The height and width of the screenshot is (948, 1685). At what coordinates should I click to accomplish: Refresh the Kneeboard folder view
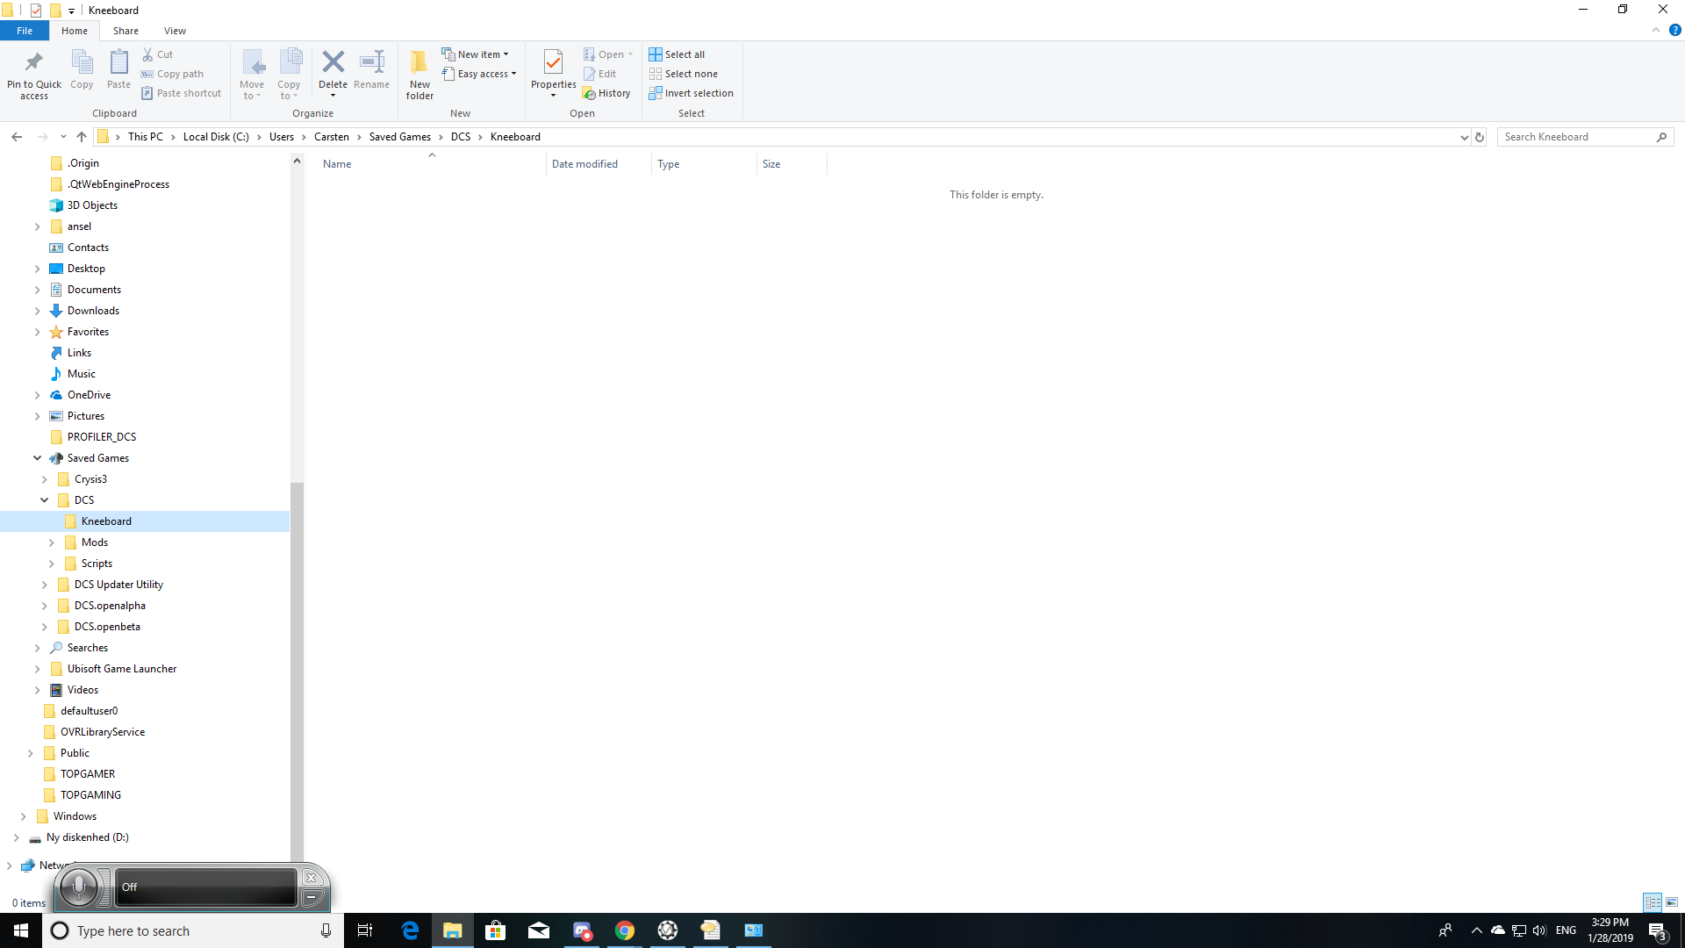click(1480, 137)
